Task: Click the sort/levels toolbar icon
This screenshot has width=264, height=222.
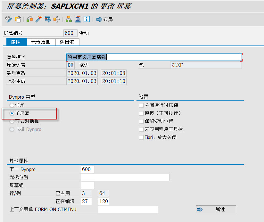Action: 78,19
